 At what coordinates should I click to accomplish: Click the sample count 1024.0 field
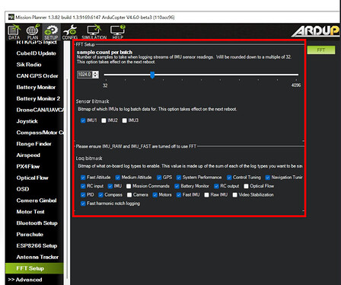coord(85,75)
